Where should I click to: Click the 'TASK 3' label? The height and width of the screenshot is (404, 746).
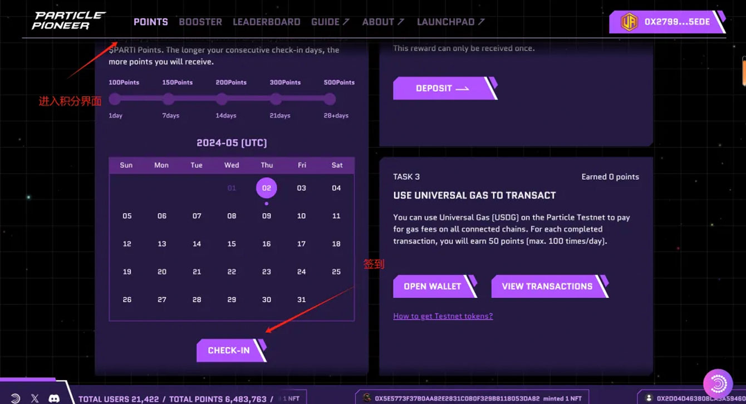tap(406, 176)
